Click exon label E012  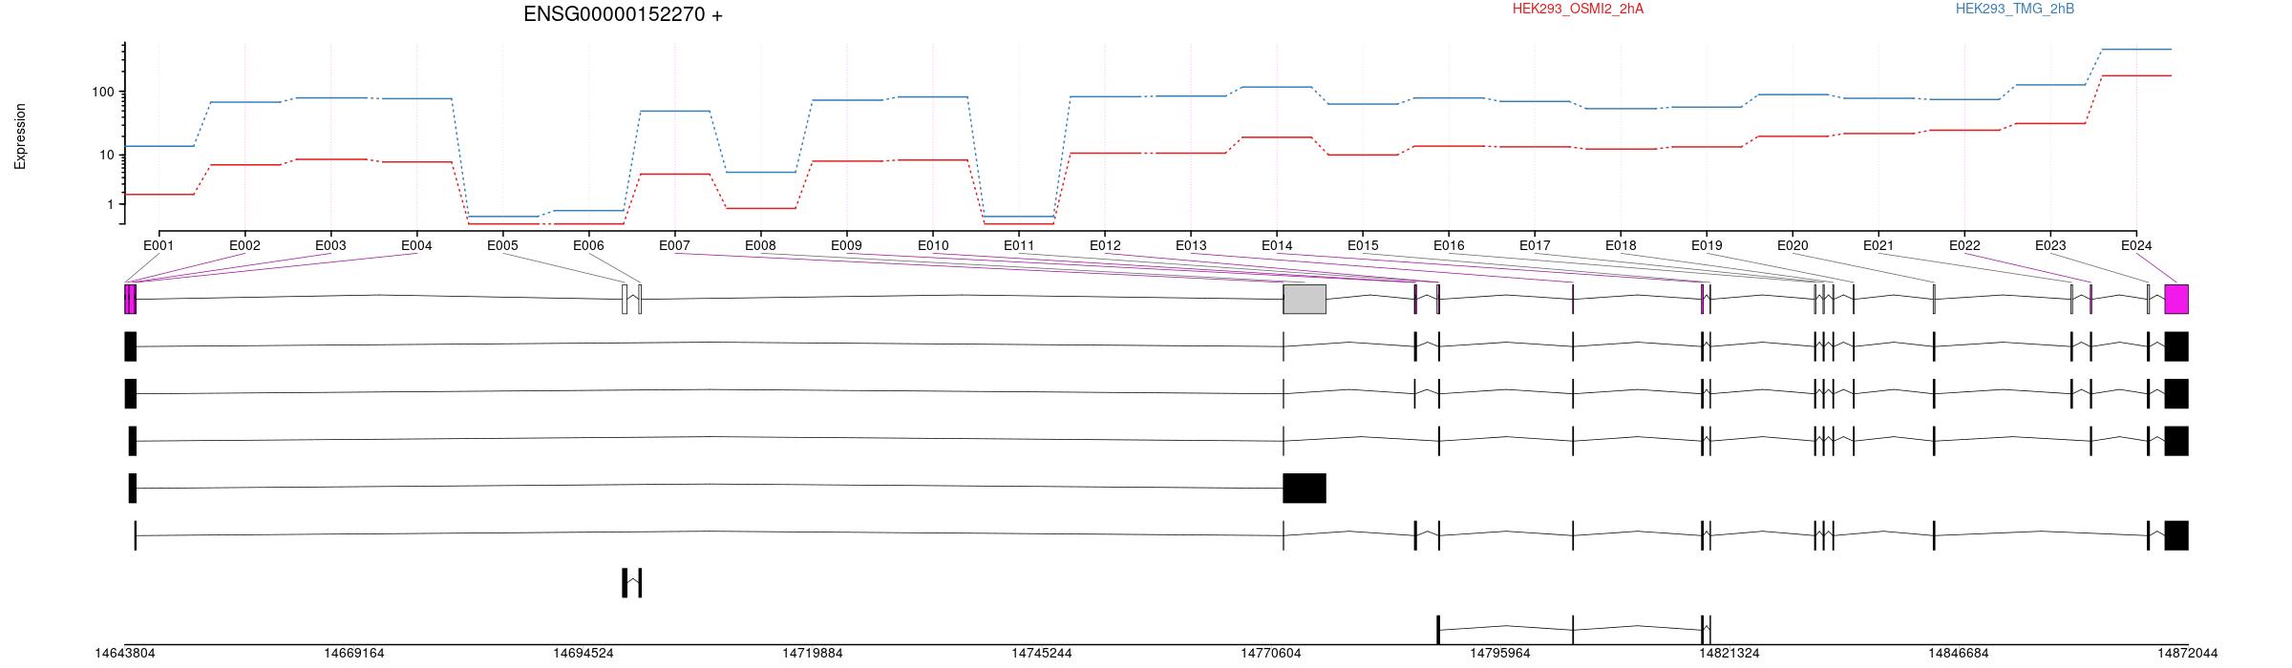[1105, 245]
